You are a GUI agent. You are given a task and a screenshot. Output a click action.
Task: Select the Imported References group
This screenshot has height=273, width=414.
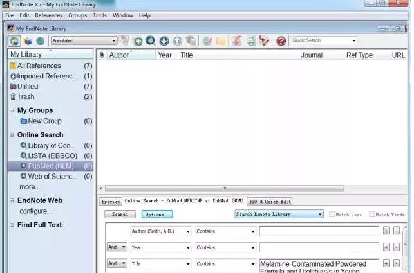[x=51, y=76]
